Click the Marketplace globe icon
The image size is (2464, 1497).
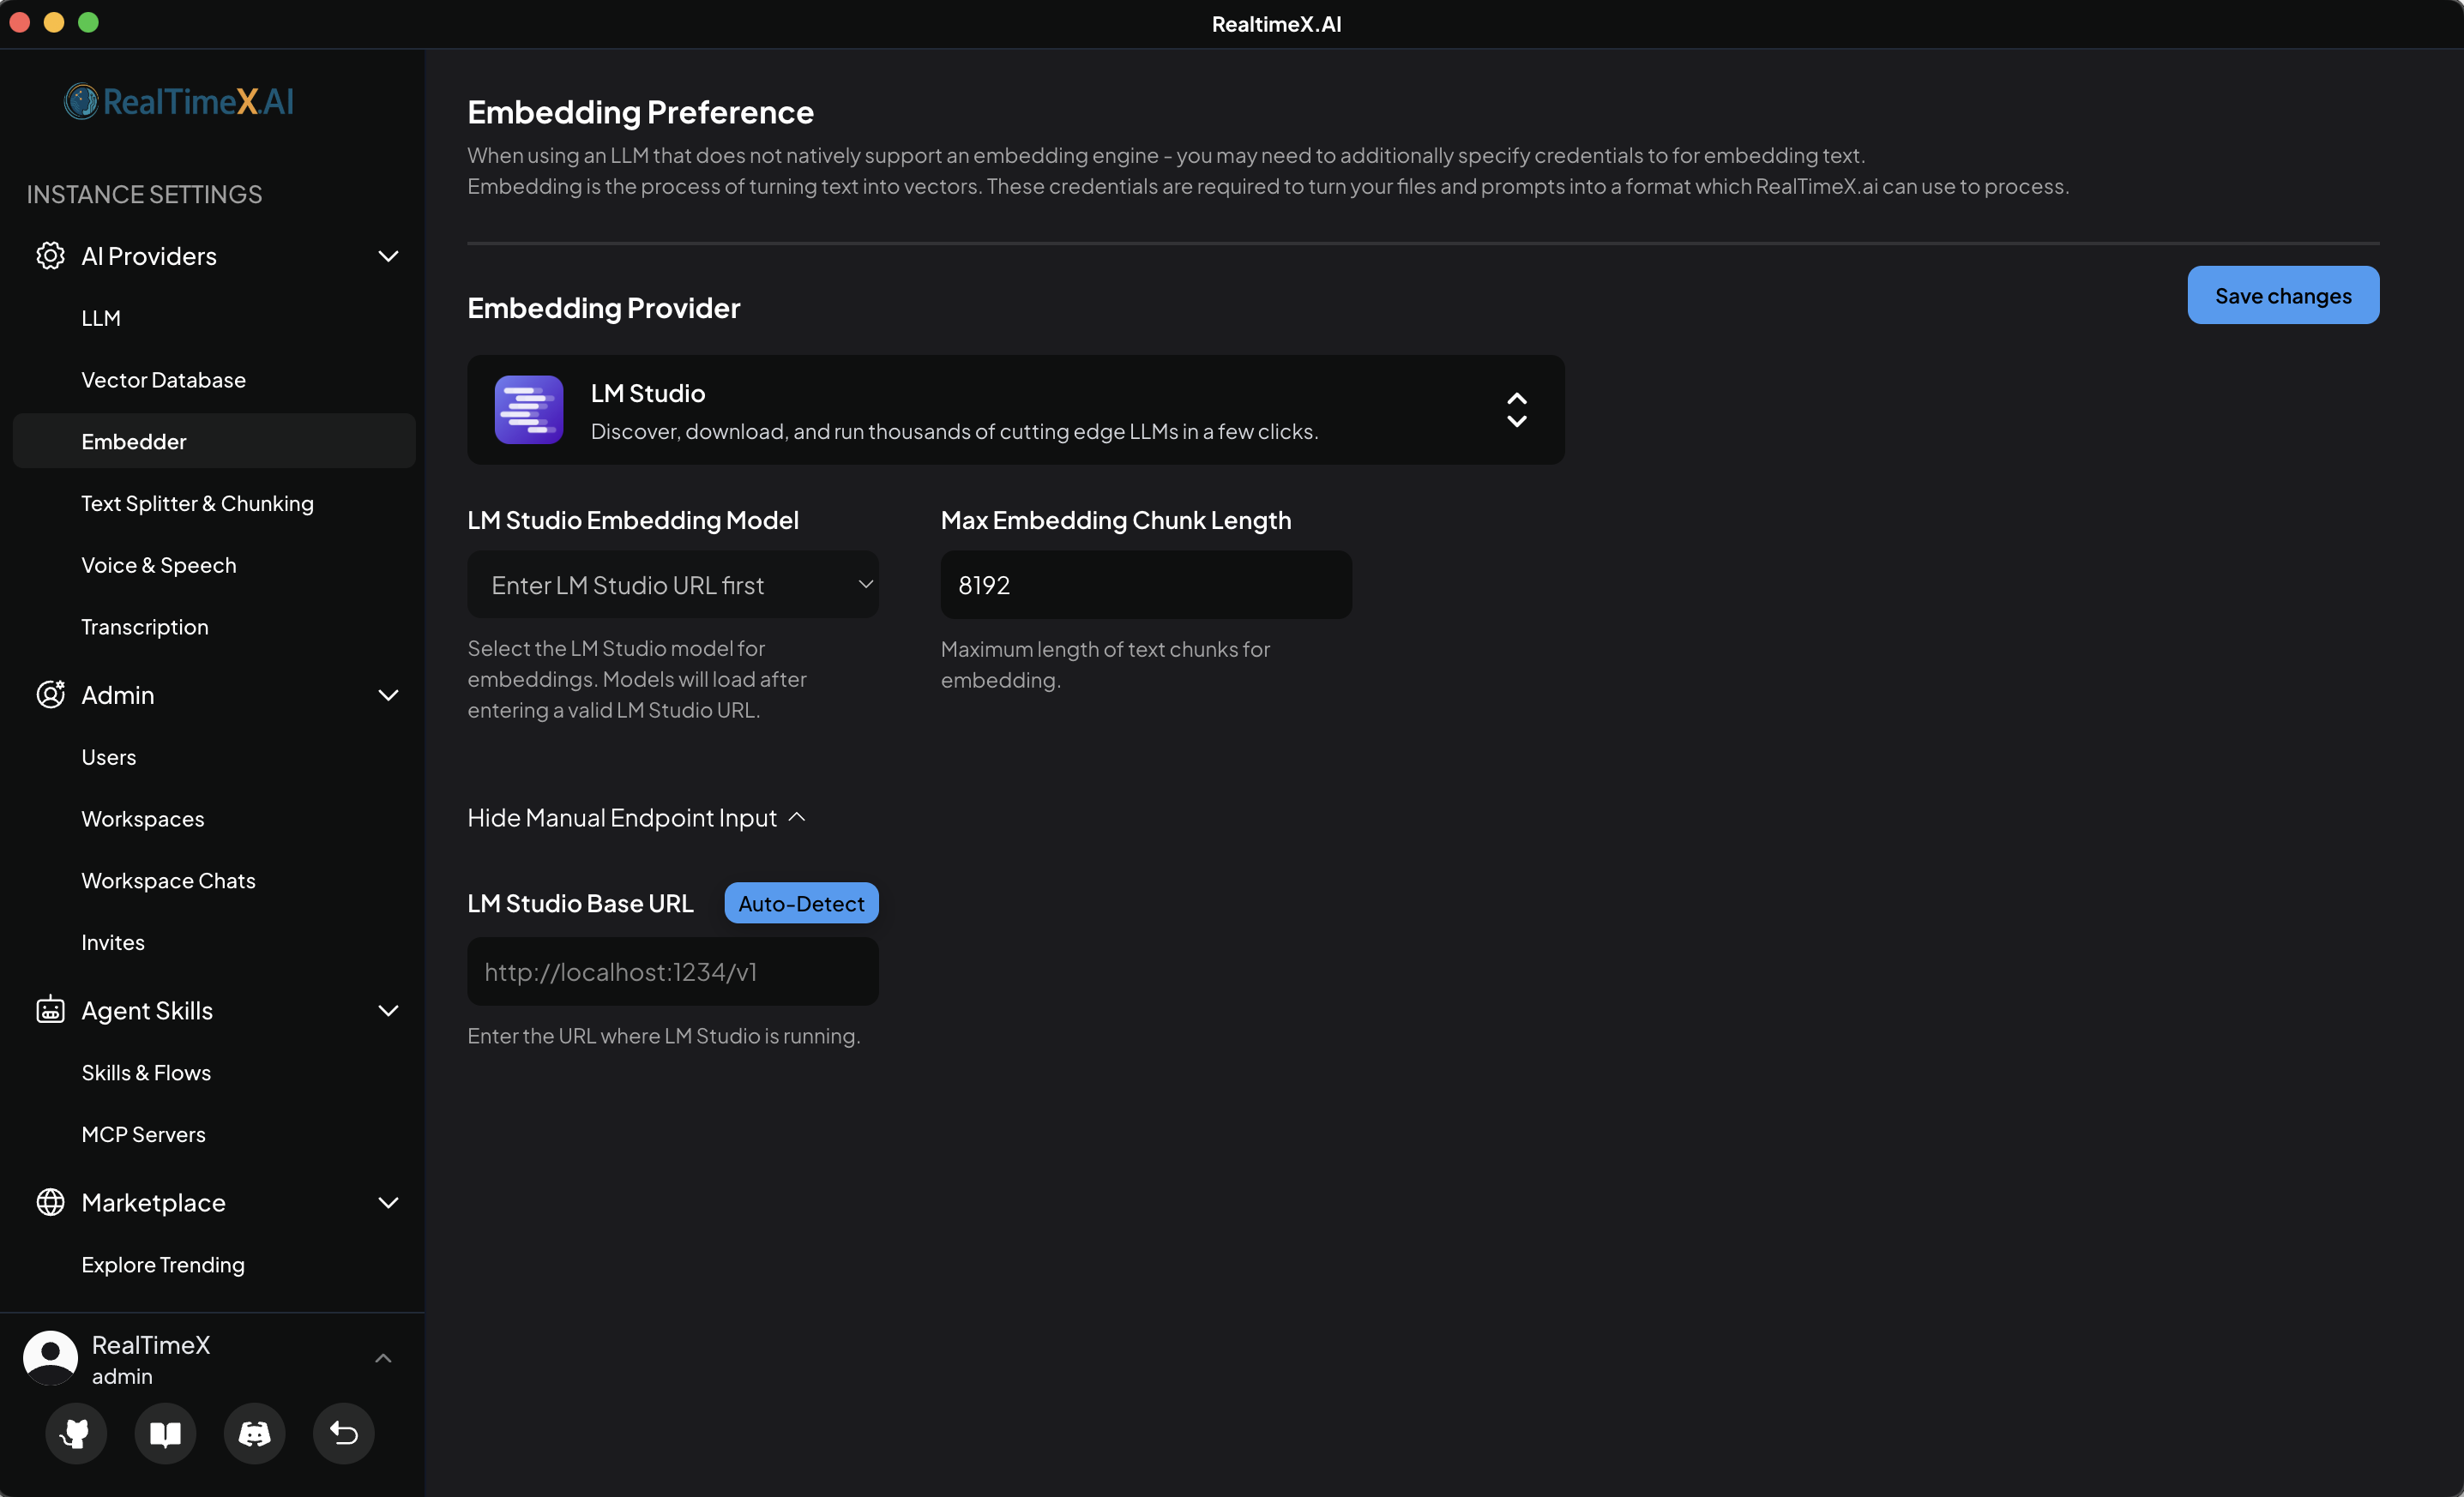(50, 1202)
